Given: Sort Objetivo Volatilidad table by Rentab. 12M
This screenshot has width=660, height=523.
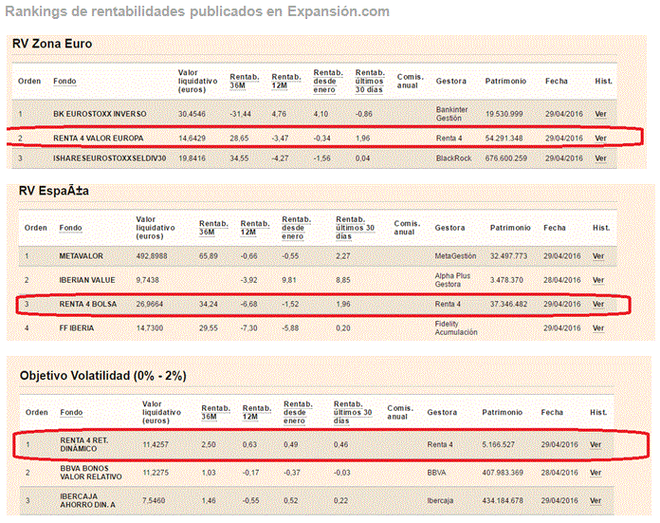Looking at the screenshot, I should [x=257, y=412].
